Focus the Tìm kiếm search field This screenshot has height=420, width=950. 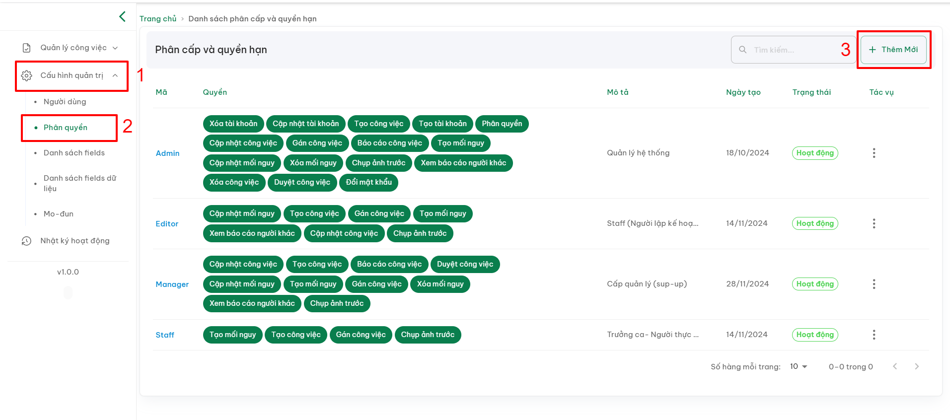[x=793, y=50]
